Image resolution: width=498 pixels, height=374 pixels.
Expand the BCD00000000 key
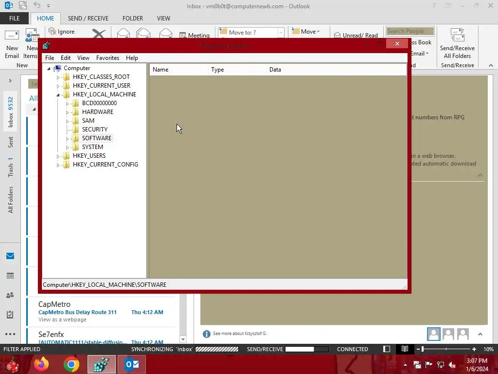[67, 104]
